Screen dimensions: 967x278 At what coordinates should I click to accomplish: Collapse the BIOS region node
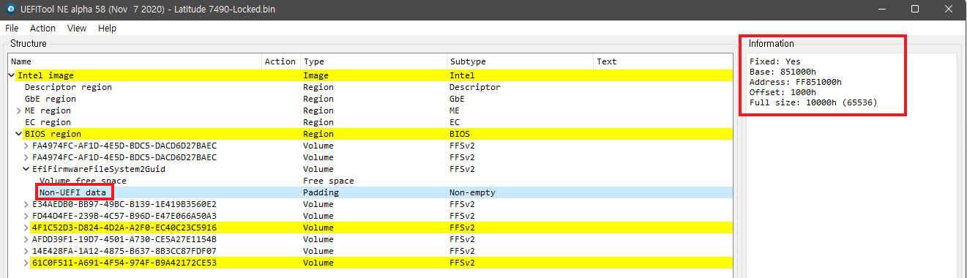(19, 134)
